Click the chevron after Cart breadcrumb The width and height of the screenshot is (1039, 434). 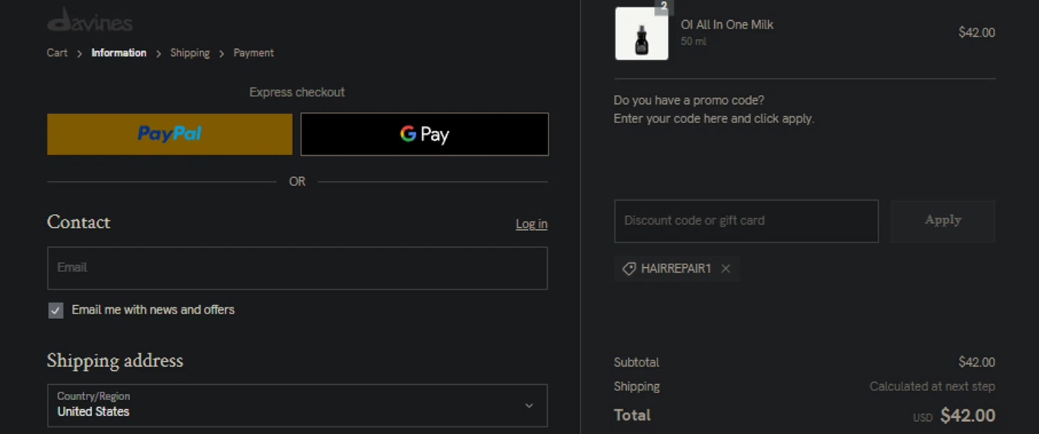pos(80,53)
